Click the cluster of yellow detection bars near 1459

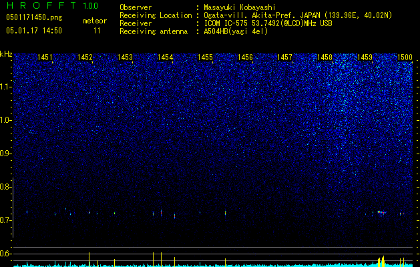(381, 262)
